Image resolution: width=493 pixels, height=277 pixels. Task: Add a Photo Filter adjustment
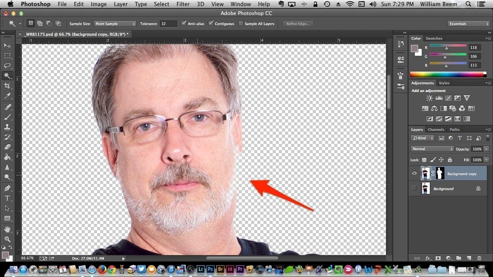coord(453,108)
